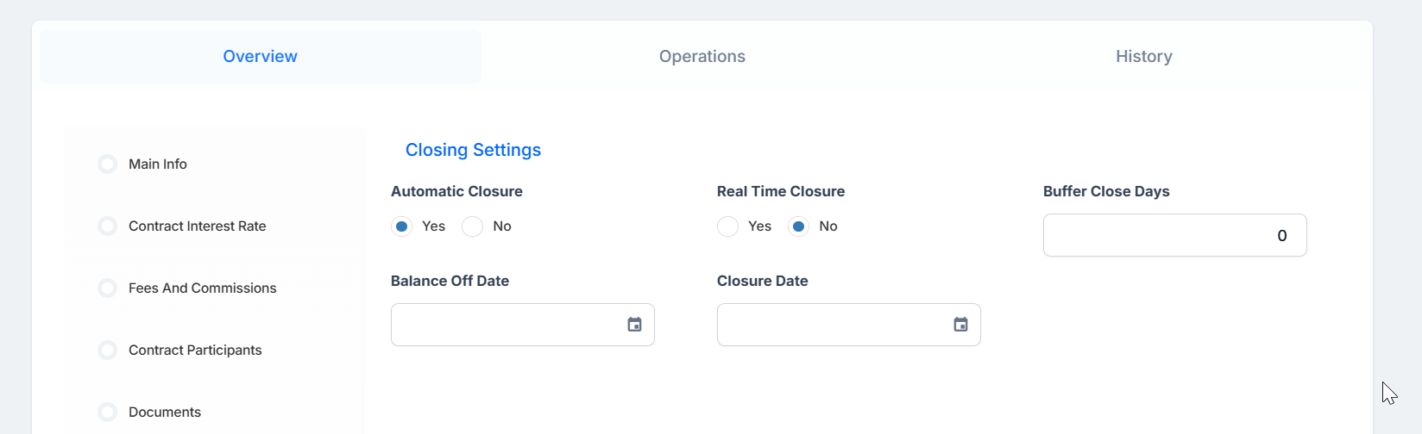Click the circle indicator for Fees And Commissions

point(107,288)
